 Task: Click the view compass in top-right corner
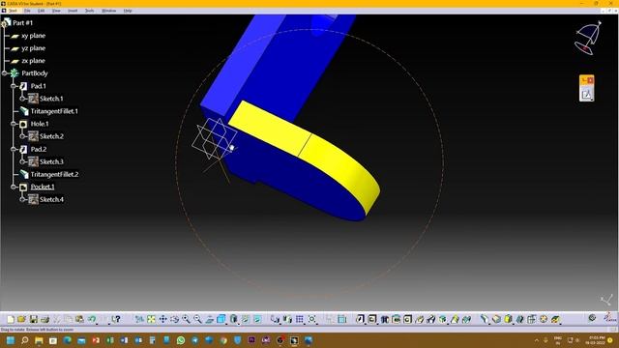[x=588, y=38]
